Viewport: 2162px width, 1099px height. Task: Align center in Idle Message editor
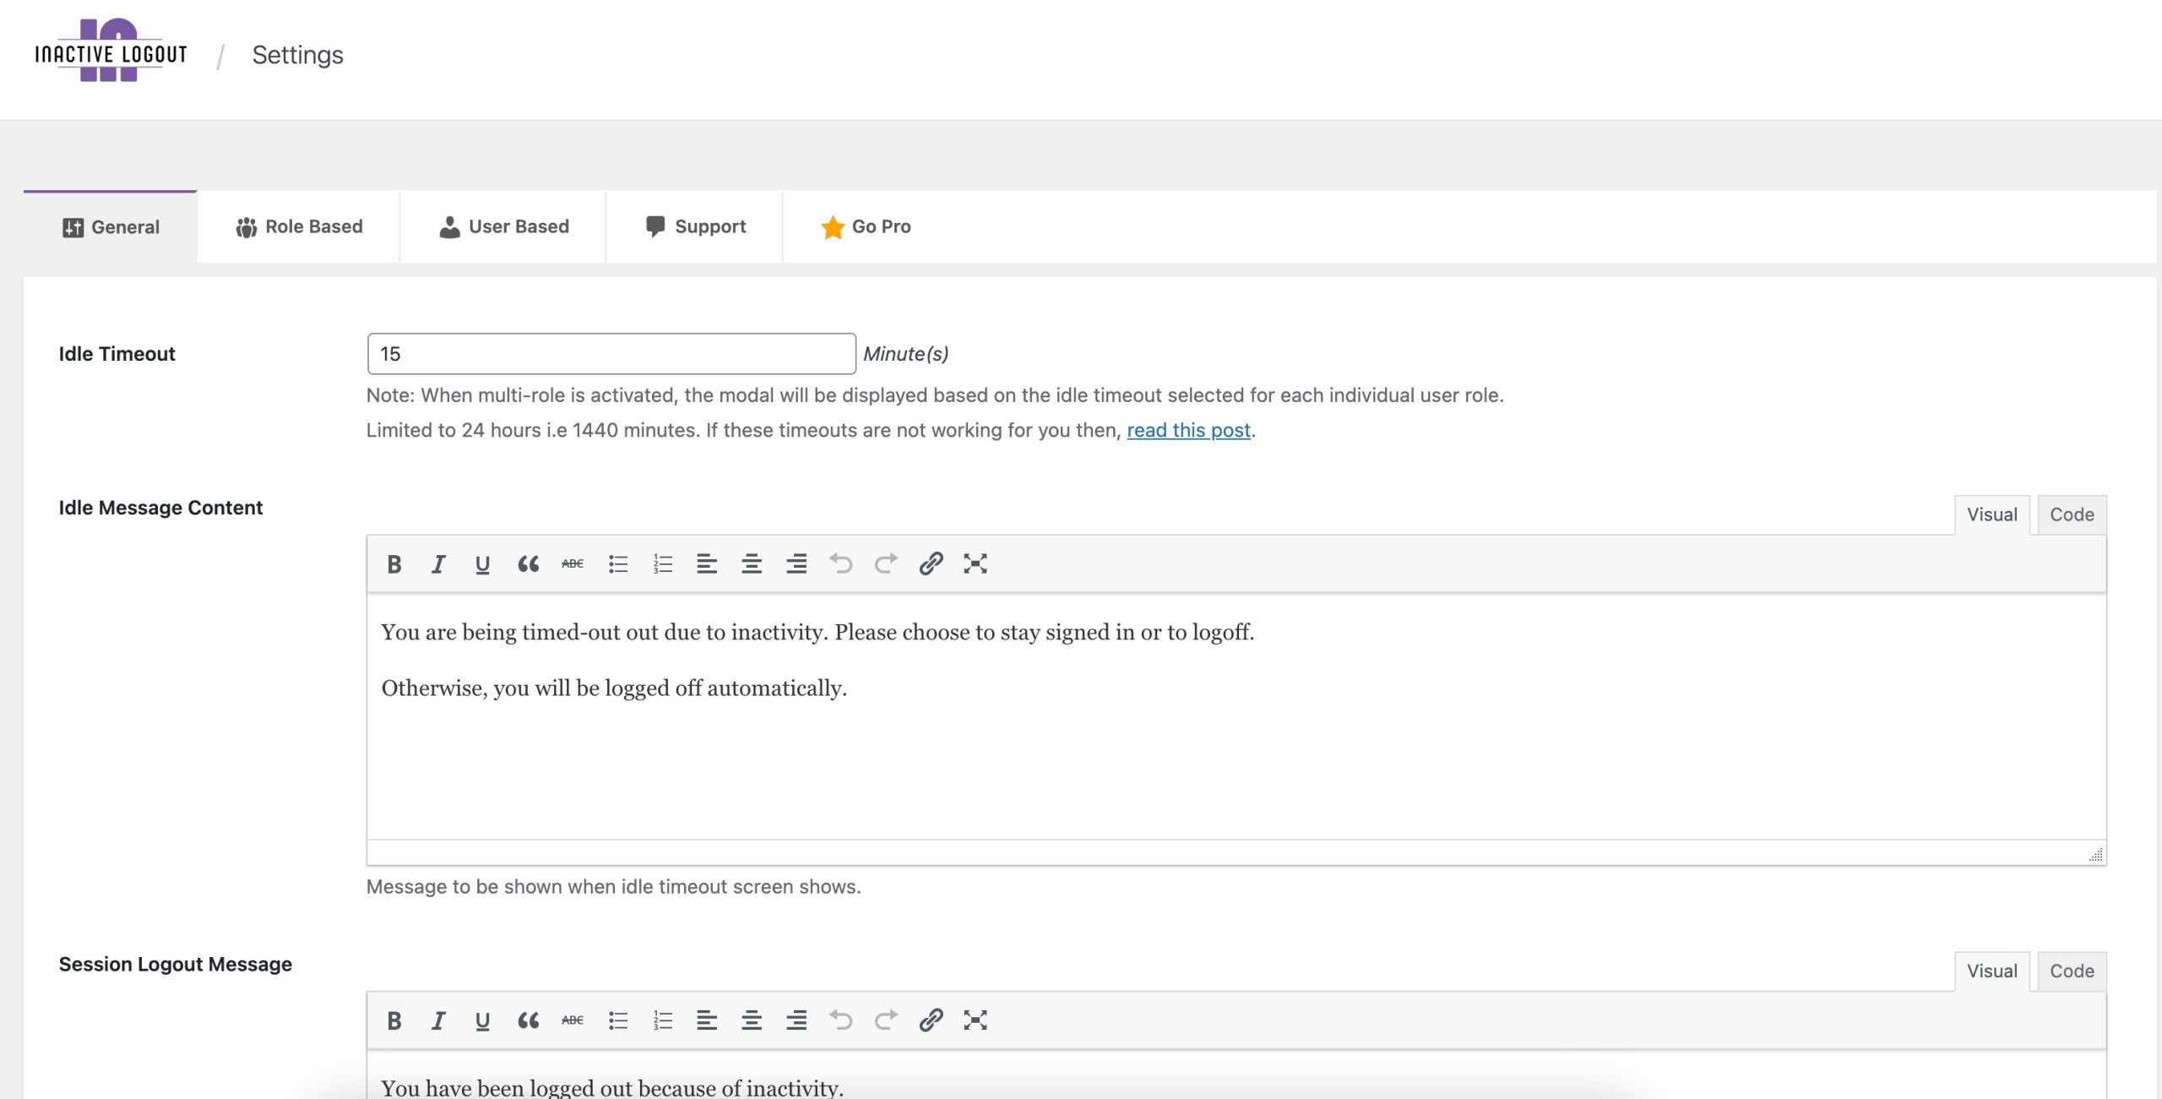pos(752,564)
